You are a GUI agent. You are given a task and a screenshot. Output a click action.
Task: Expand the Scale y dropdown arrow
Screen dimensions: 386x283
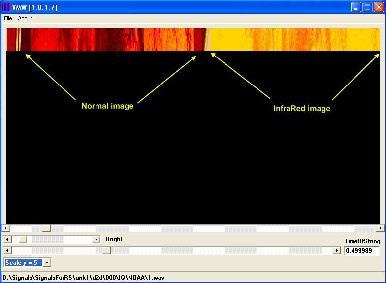47,263
